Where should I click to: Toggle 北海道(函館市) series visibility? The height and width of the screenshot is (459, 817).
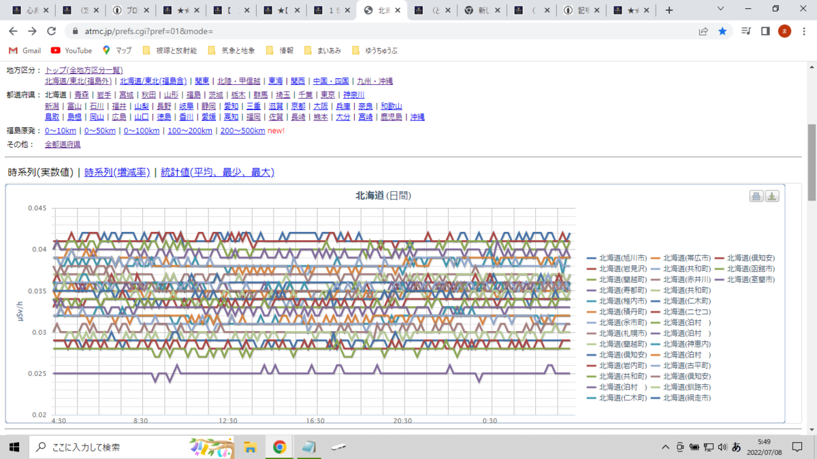[x=745, y=269]
